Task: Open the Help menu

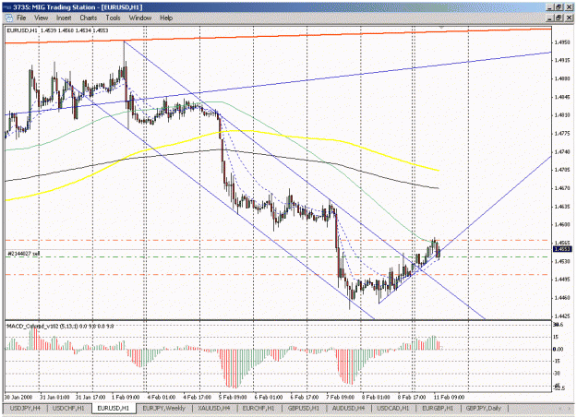Action: tap(166, 18)
